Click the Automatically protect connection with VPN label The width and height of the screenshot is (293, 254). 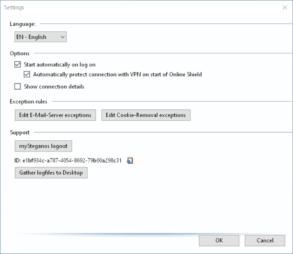(118, 74)
